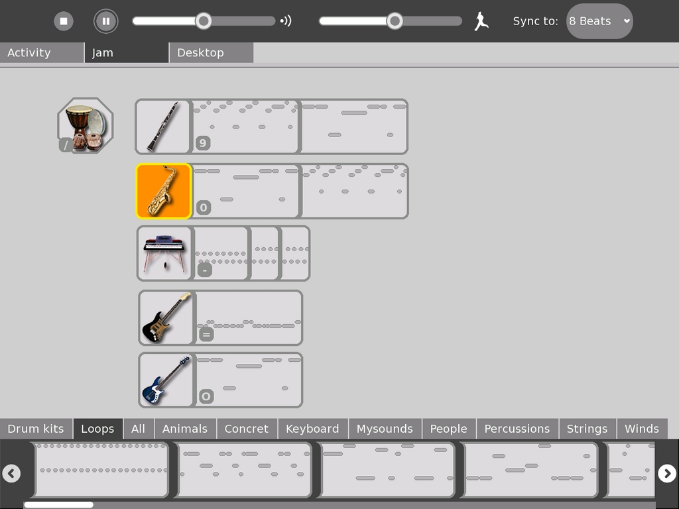Screen dimensions: 679x509
Task: Open the Sync to beats dropdown
Action: click(599, 21)
